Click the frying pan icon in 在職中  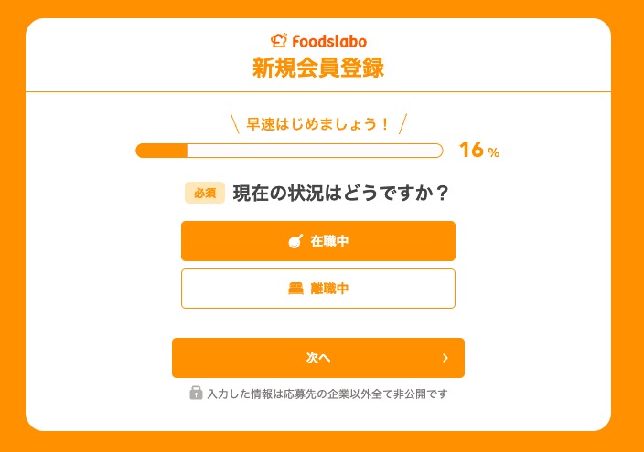295,241
